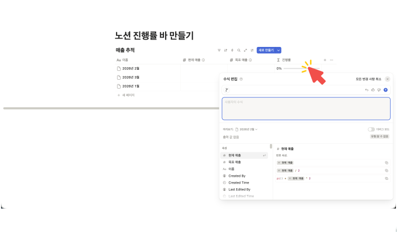Click the 매출 추적 database title
This screenshot has height=232, width=397.
[125, 50]
